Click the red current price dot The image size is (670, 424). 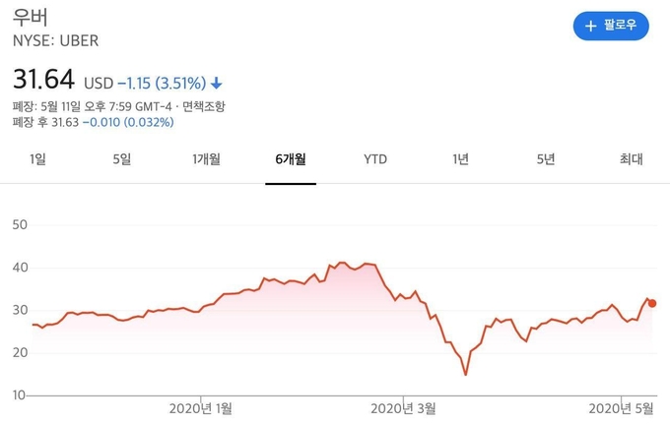click(x=652, y=303)
